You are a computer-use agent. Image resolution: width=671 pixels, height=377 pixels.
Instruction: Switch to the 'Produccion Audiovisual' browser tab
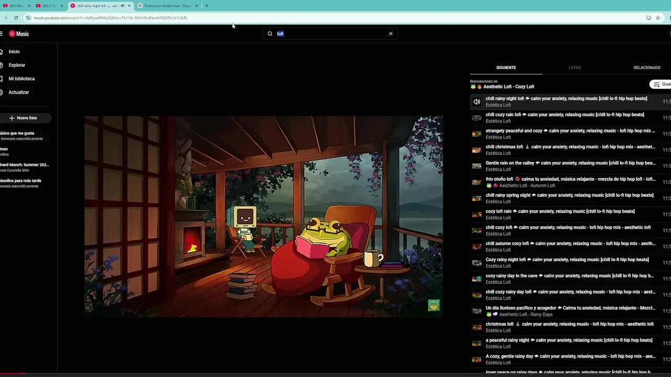click(168, 6)
